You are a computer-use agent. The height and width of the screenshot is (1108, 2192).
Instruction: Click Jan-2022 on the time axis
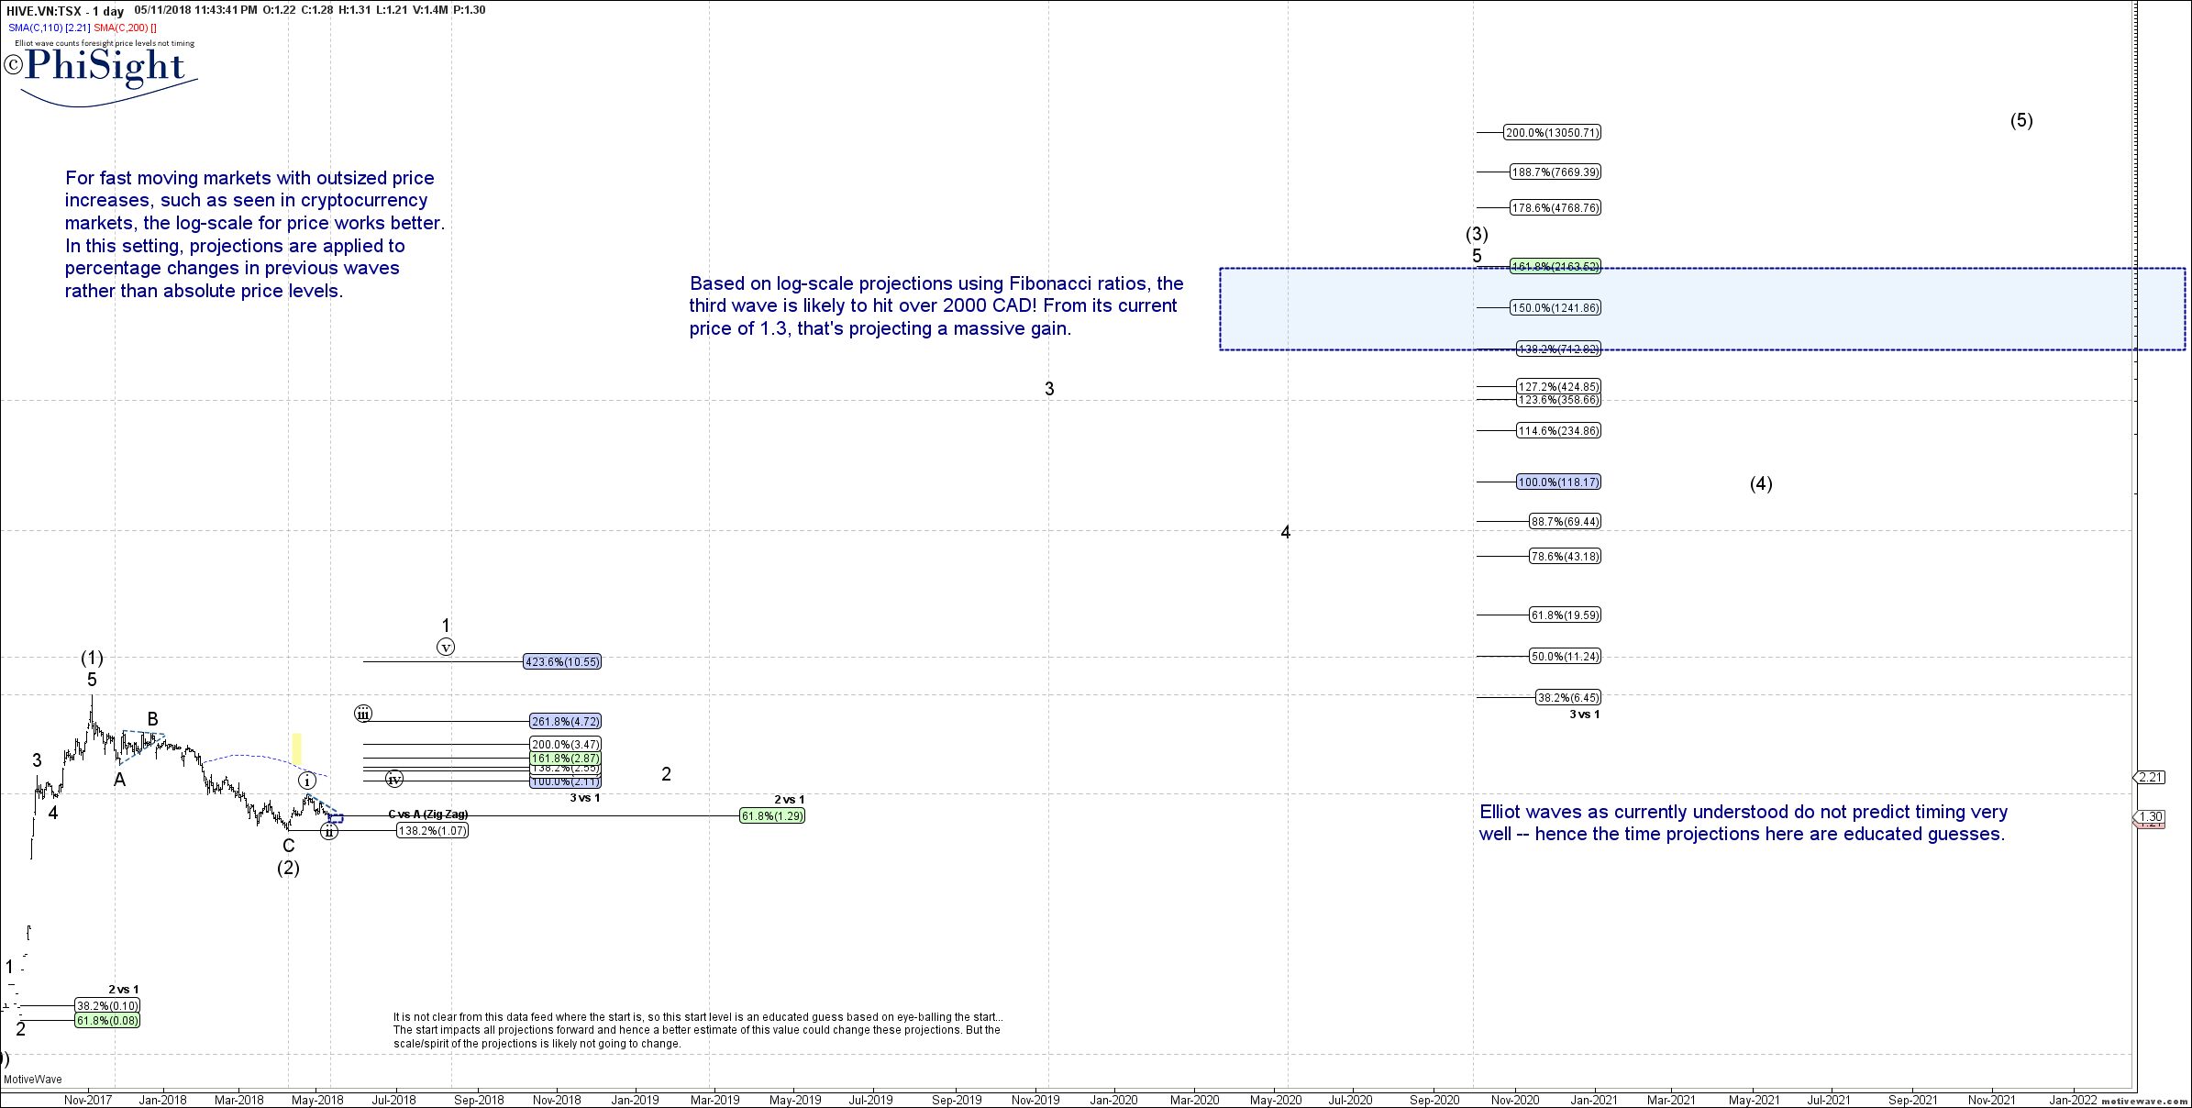[2073, 1100]
